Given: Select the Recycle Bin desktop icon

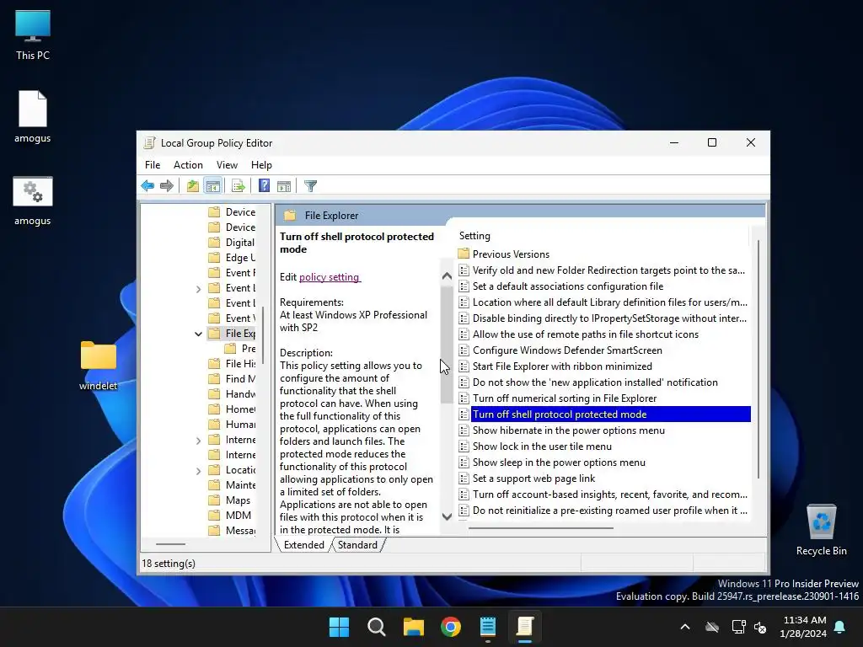Looking at the screenshot, I should pyautogui.click(x=821, y=529).
